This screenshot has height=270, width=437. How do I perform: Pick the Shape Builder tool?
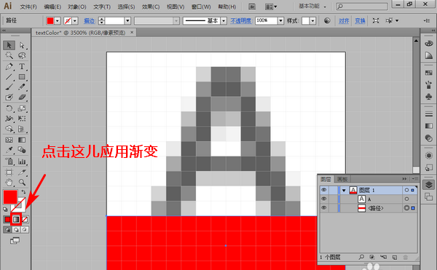[9, 129]
